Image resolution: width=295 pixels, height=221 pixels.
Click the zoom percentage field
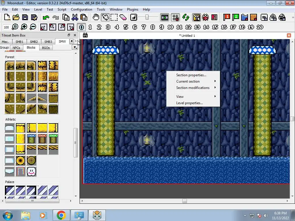pyautogui.click(x=6, y=27)
